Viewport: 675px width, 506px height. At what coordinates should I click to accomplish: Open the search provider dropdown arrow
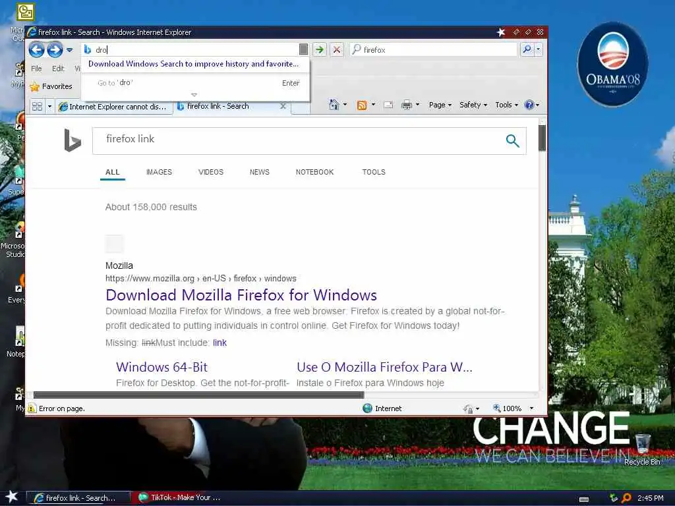pos(538,49)
